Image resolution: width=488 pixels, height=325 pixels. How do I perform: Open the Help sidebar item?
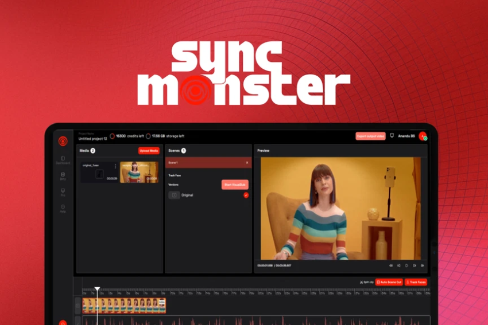pos(63,209)
